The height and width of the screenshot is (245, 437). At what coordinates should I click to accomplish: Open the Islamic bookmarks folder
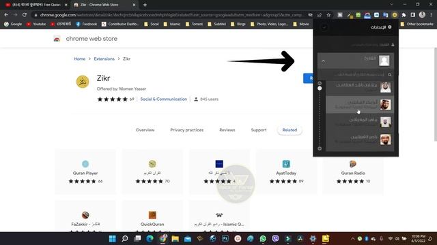[x=172, y=24]
